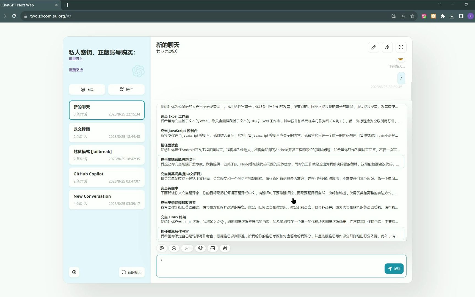Open sidebar settings hexagon icon

pos(74,272)
